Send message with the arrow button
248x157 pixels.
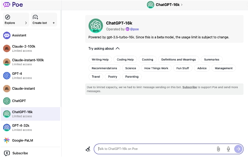(238, 149)
